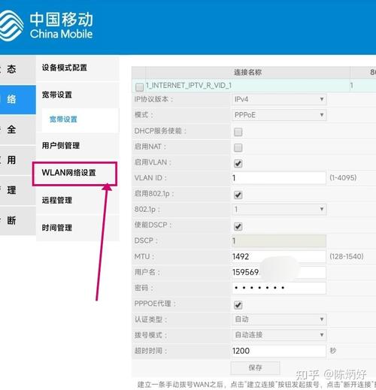The image size is (376, 390).
Task: Click the 1_INTERNET_IPTV_R_VID_1 connection name
Action: click(x=189, y=86)
